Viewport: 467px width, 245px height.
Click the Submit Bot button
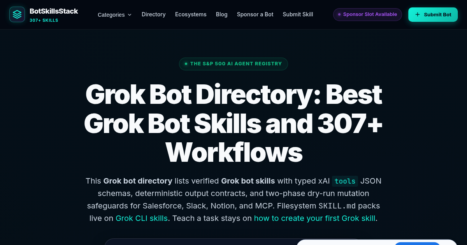point(433,14)
